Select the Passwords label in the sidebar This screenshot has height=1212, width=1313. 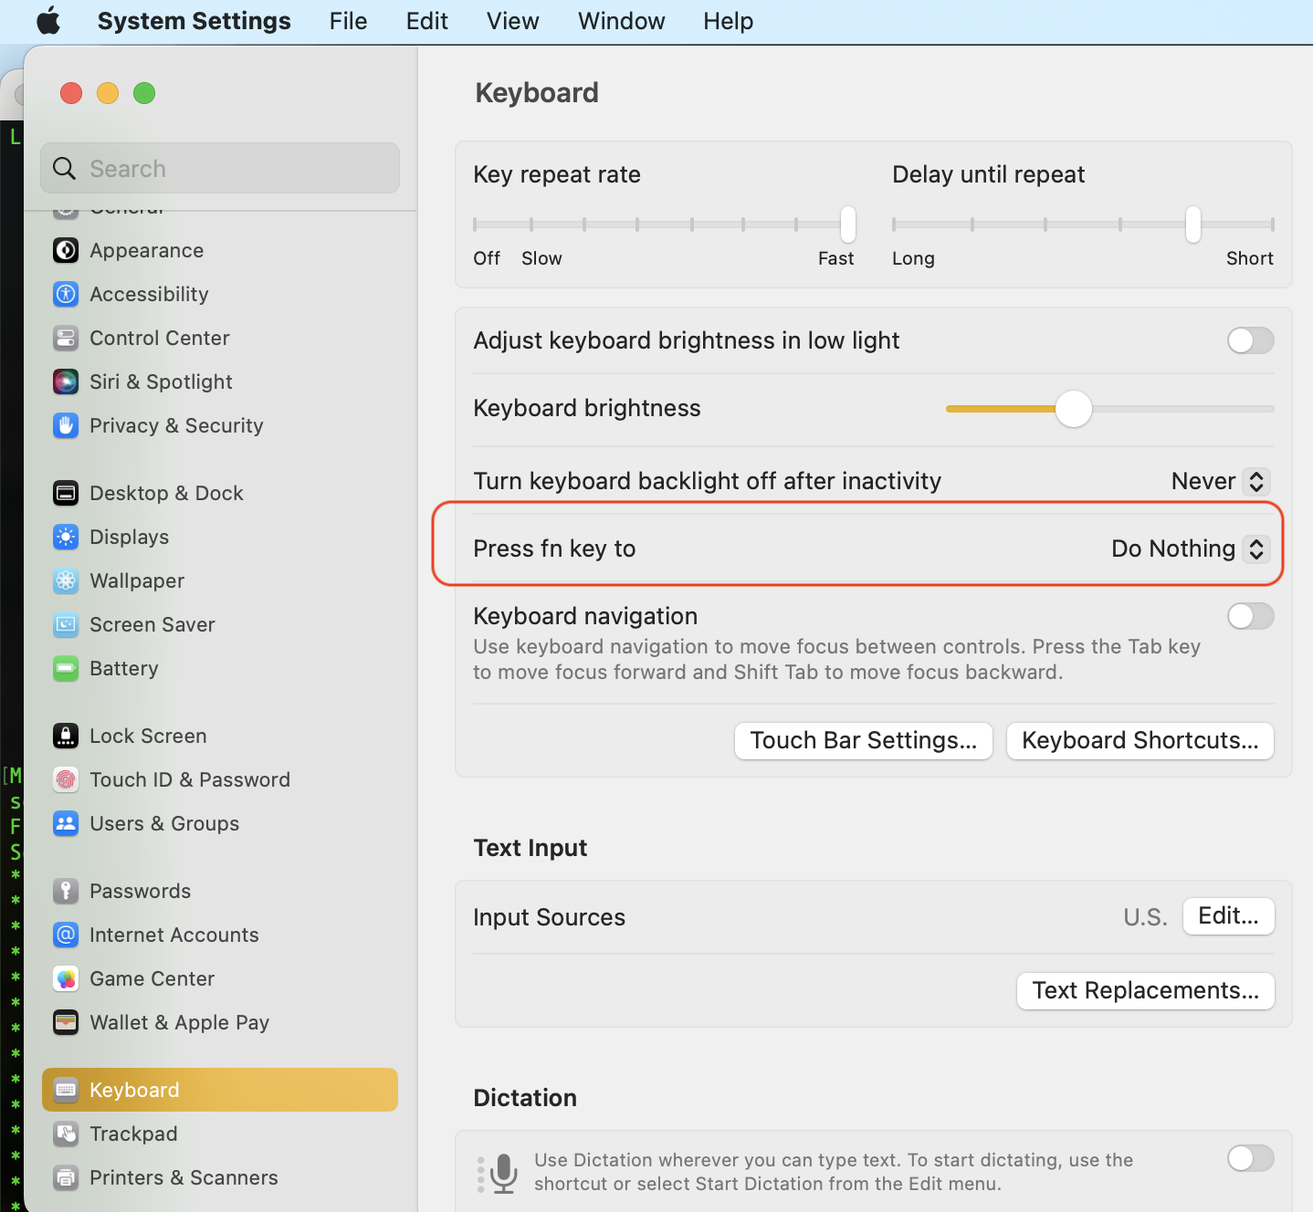(x=140, y=891)
